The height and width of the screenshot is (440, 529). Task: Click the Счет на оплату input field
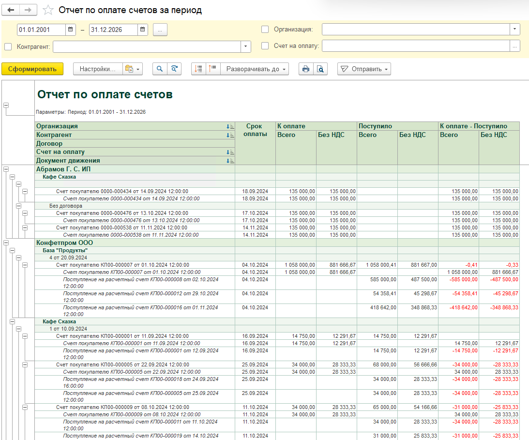[416, 46]
